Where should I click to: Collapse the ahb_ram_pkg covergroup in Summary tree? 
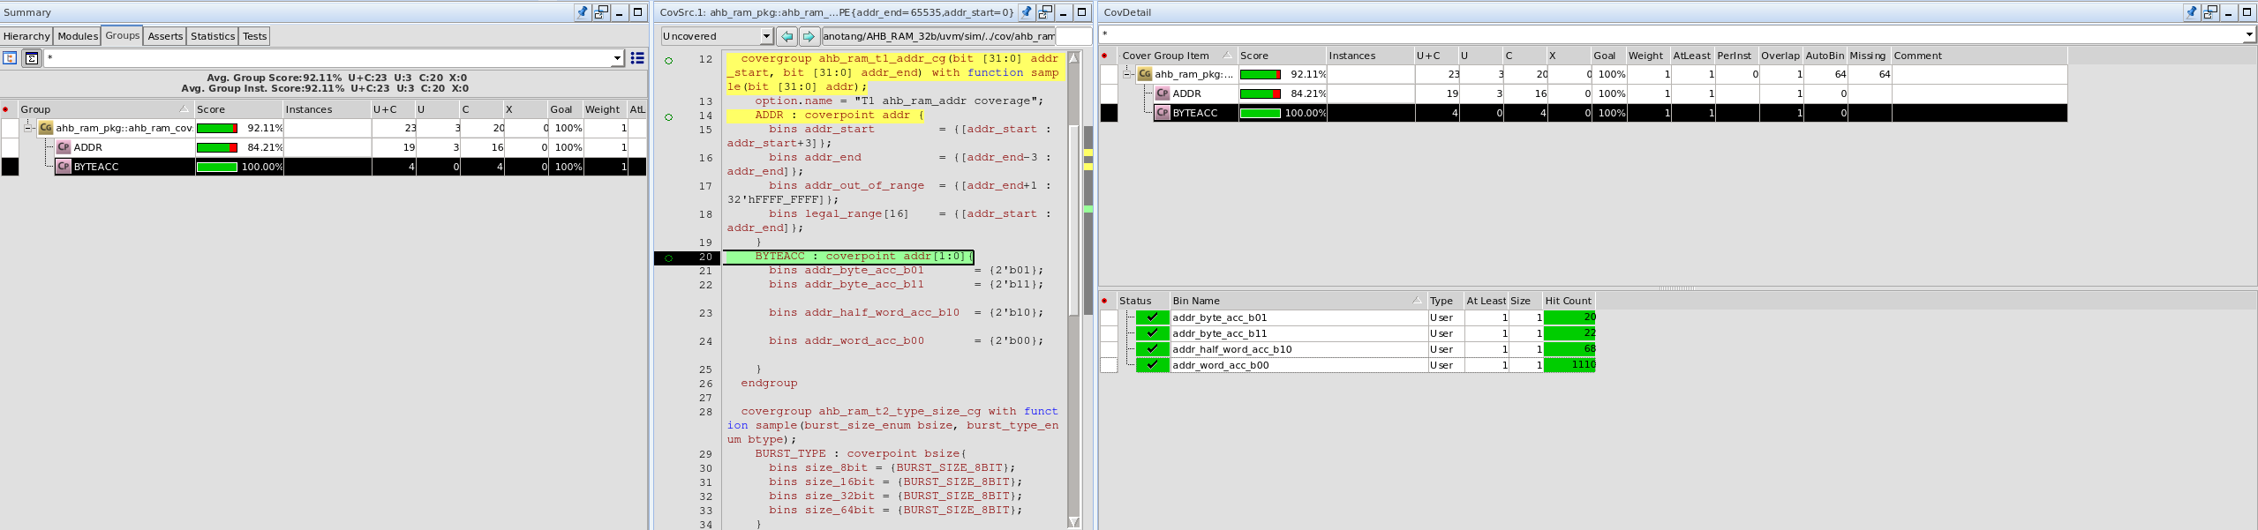(x=28, y=128)
